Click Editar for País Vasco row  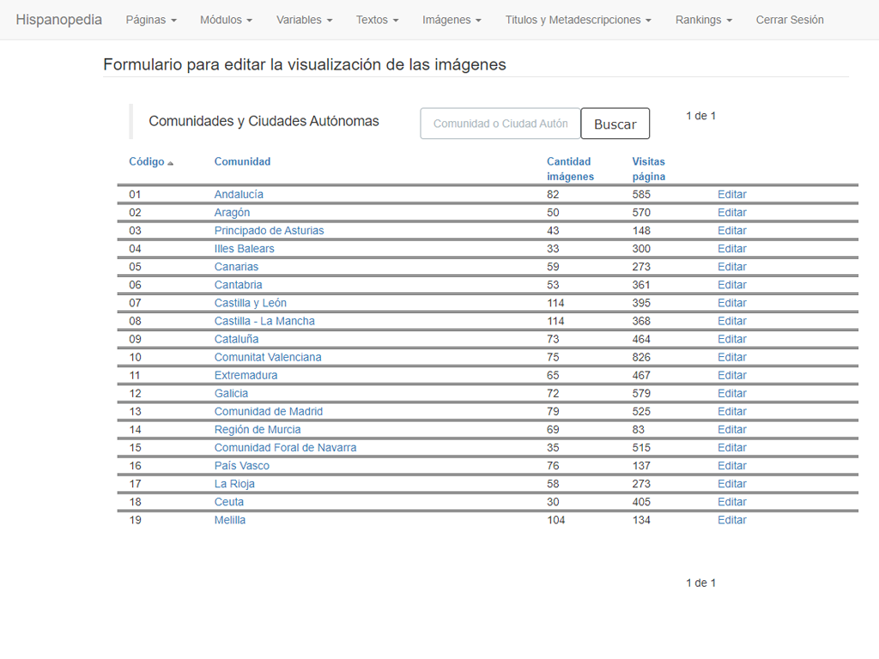point(732,466)
